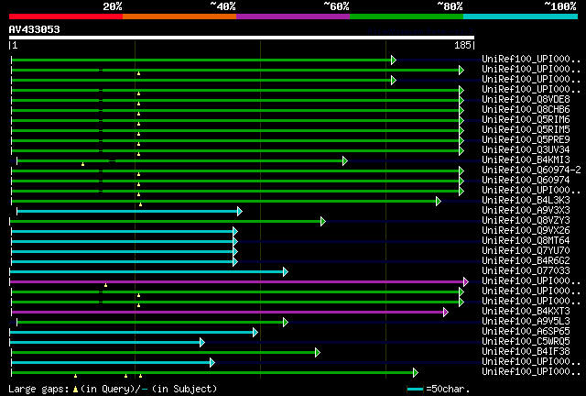Click the query end position label 185
586x396 pixels.
pyautogui.click(x=462, y=45)
